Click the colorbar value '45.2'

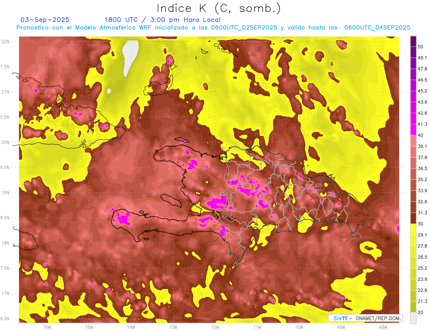click(422, 91)
